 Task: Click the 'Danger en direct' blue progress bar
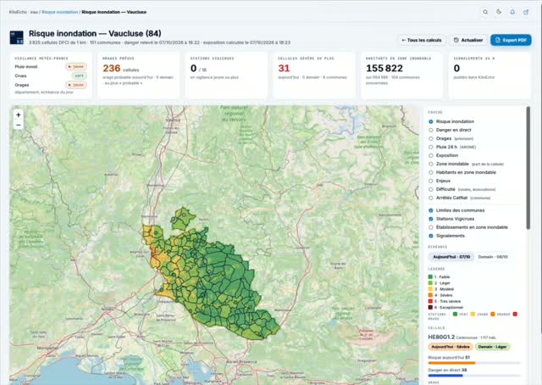pos(445,376)
